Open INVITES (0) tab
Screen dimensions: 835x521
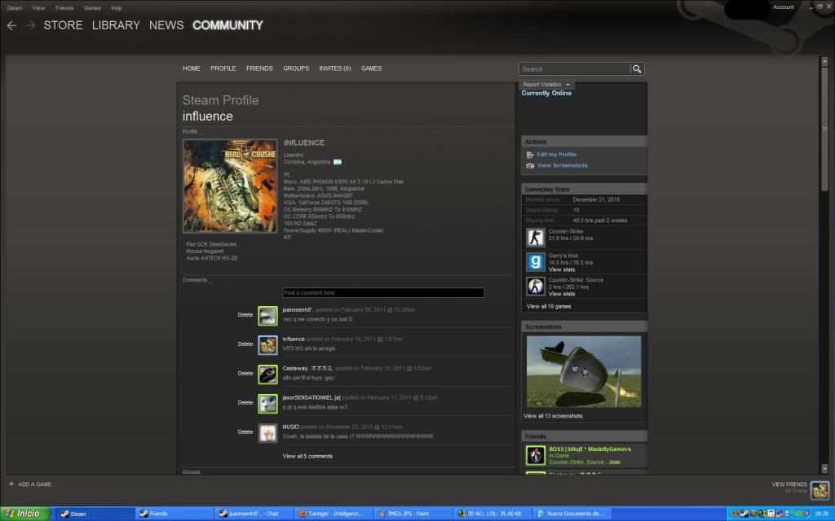click(335, 68)
